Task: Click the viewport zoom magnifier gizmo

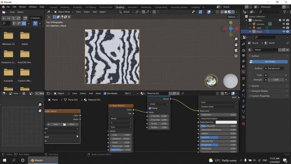Action: click(236, 39)
